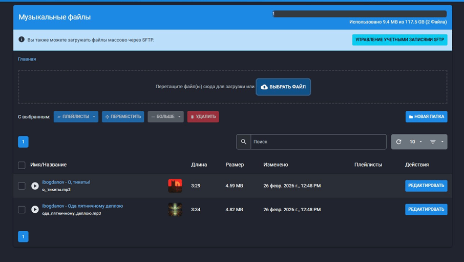Screen dimensions: 464x262
Task: Check the box for о_тикеты.mp3
Action: tap(22, 186)
